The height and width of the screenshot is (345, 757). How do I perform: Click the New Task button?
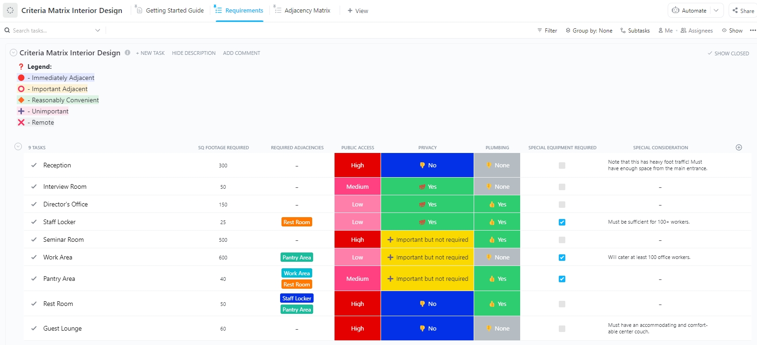point(150,53)
